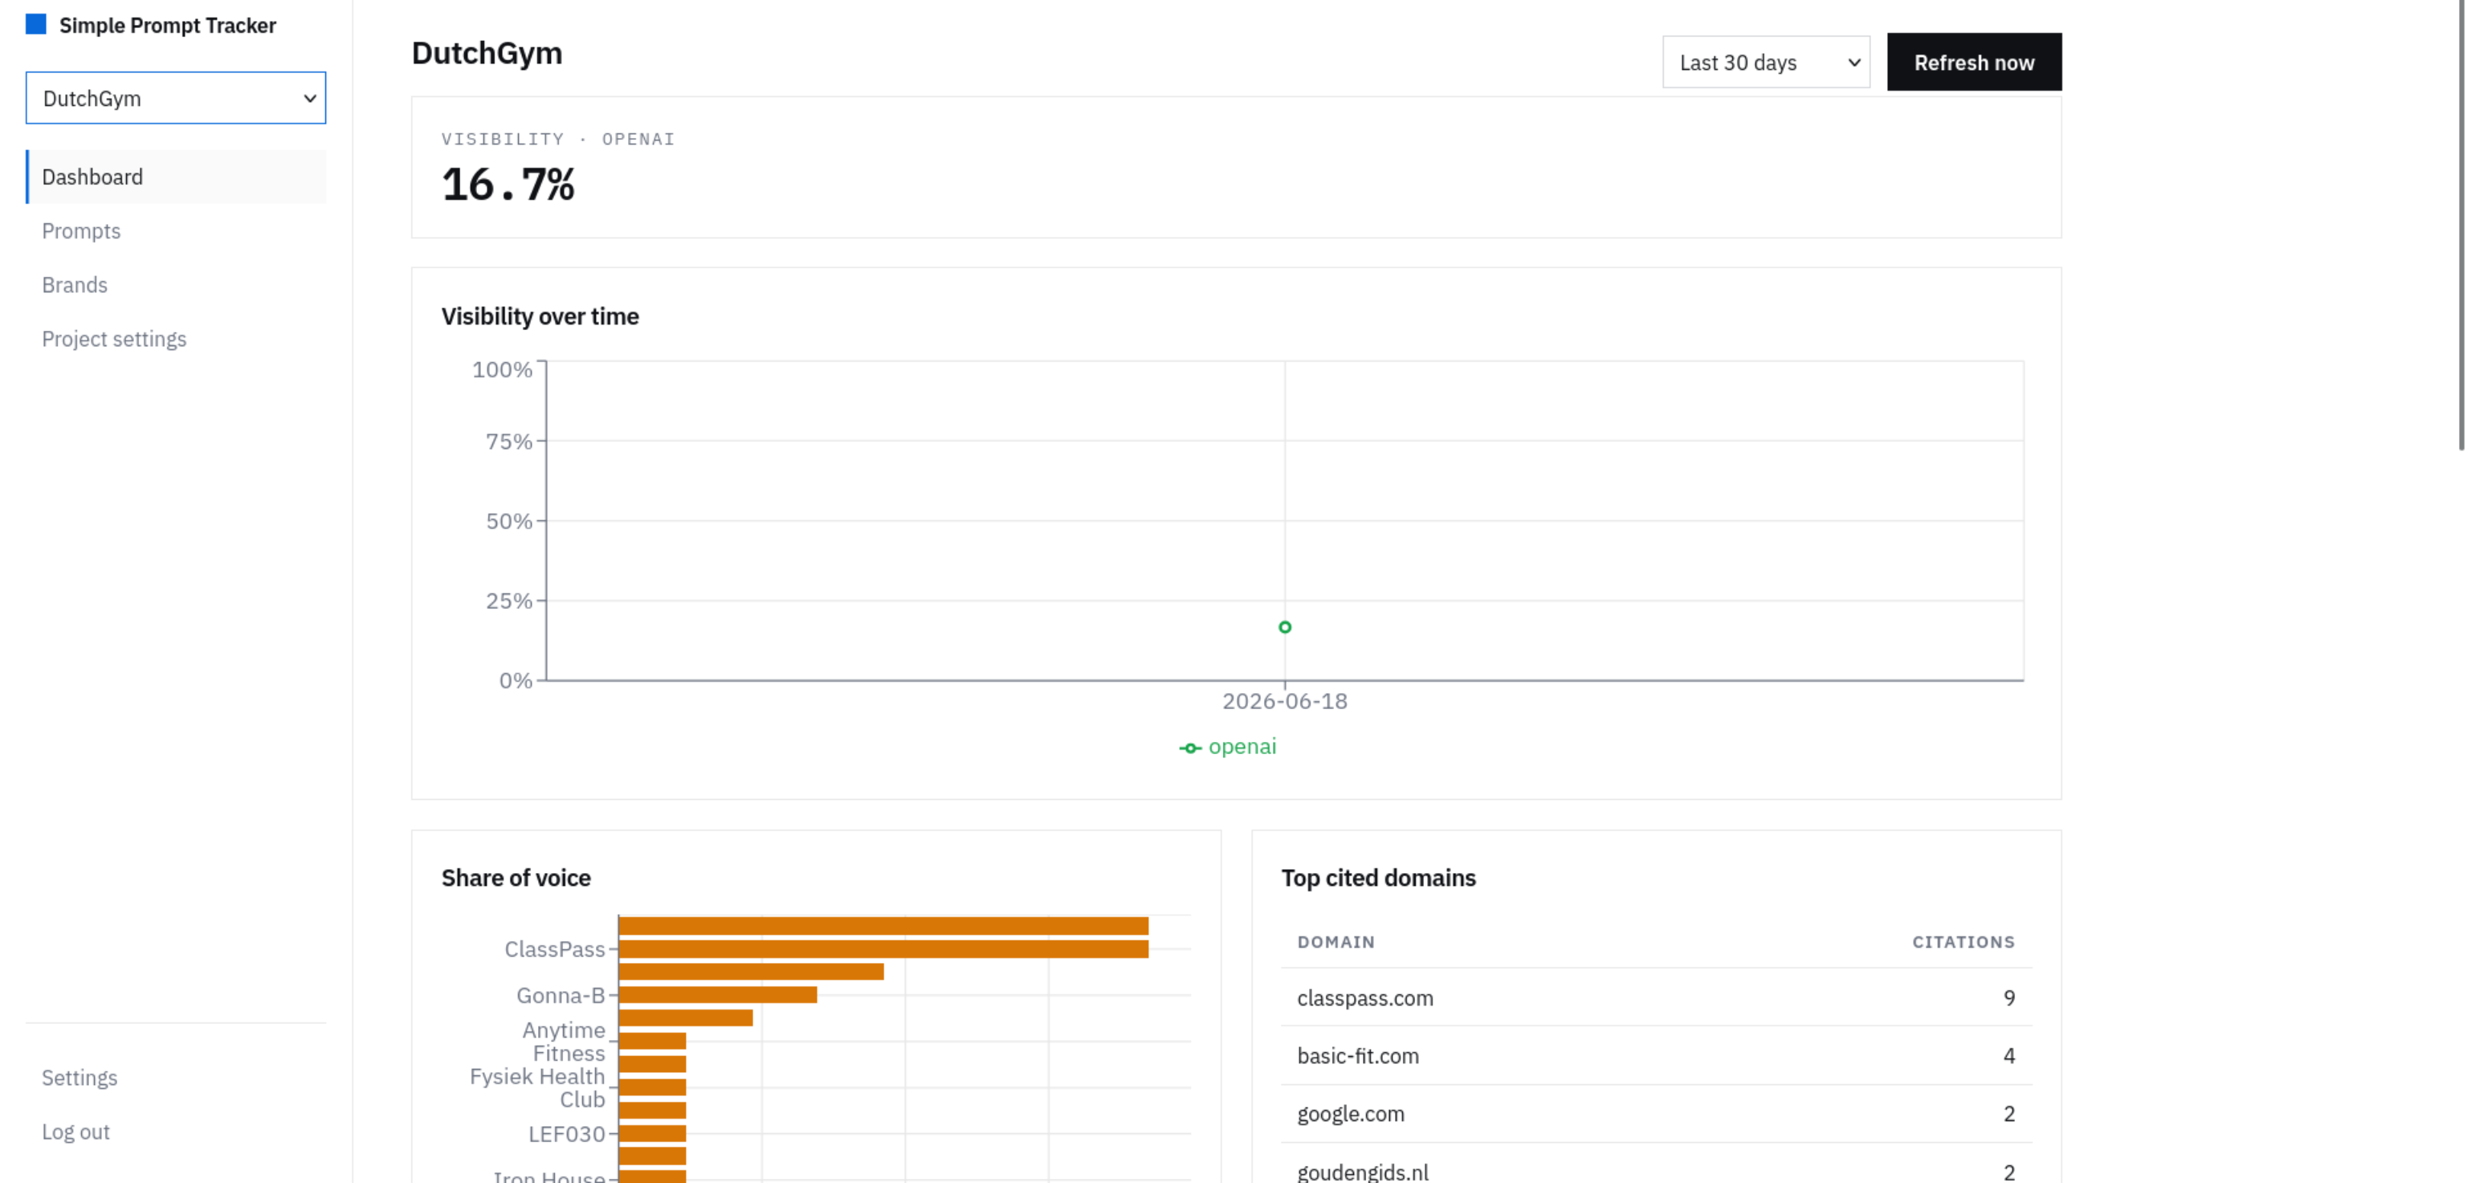Select the Gonna-B axis label
This screenshot has height=1183, width=2467.
tap(561, 995)
